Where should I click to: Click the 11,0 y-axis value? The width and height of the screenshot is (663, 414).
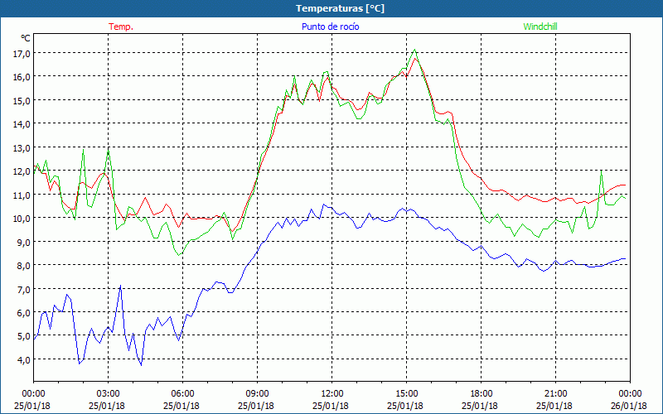click(x=22, y=195)
